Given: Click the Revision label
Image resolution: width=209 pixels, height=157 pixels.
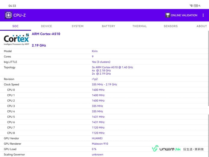Looking at the screenshot, I should [9, 79].
